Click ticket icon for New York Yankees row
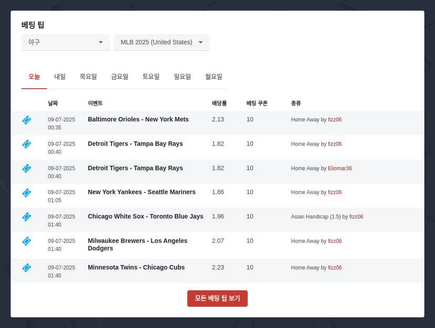This screenshot has width=435, height=328. (x=27, y=193)
